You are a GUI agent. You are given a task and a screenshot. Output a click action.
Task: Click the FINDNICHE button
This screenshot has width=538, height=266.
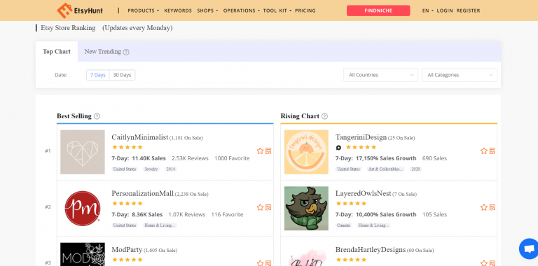378,10
